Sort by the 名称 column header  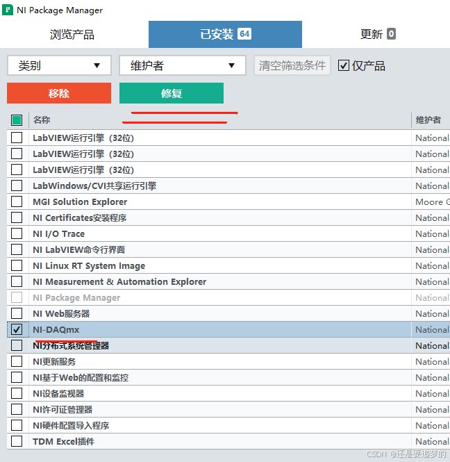pos(42,120)
